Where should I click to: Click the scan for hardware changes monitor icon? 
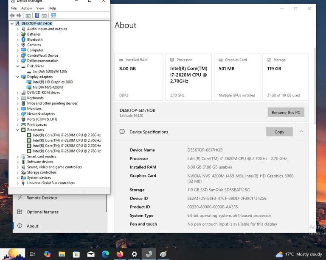pos(53,15)
